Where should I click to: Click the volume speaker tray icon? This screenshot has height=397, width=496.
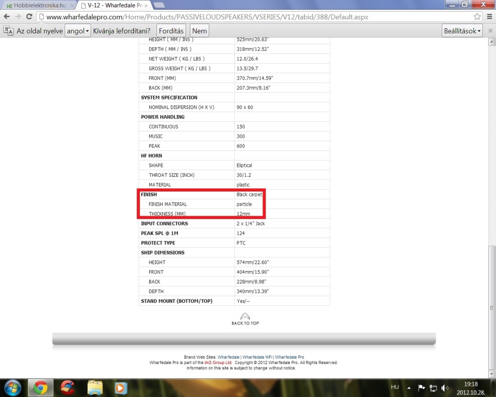point(445,388)
